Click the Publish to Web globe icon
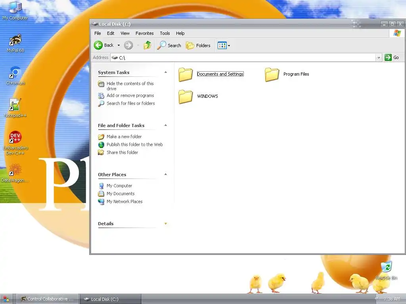The width and height of the screenshot is (406, 304). (x=101, y=144)
